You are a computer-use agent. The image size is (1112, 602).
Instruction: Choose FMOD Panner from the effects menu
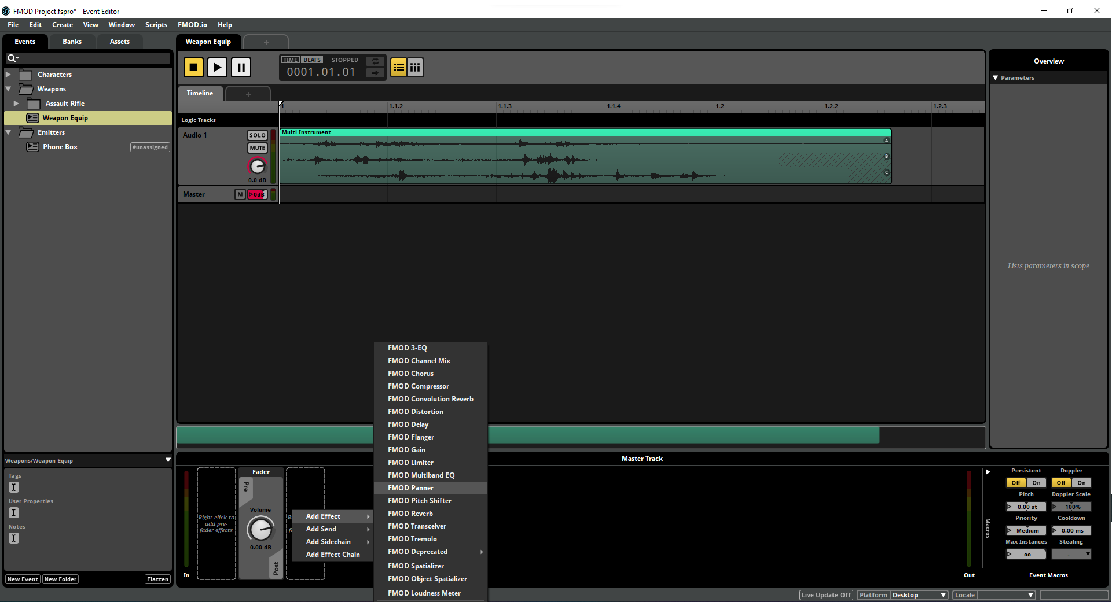tap(431, 488)
